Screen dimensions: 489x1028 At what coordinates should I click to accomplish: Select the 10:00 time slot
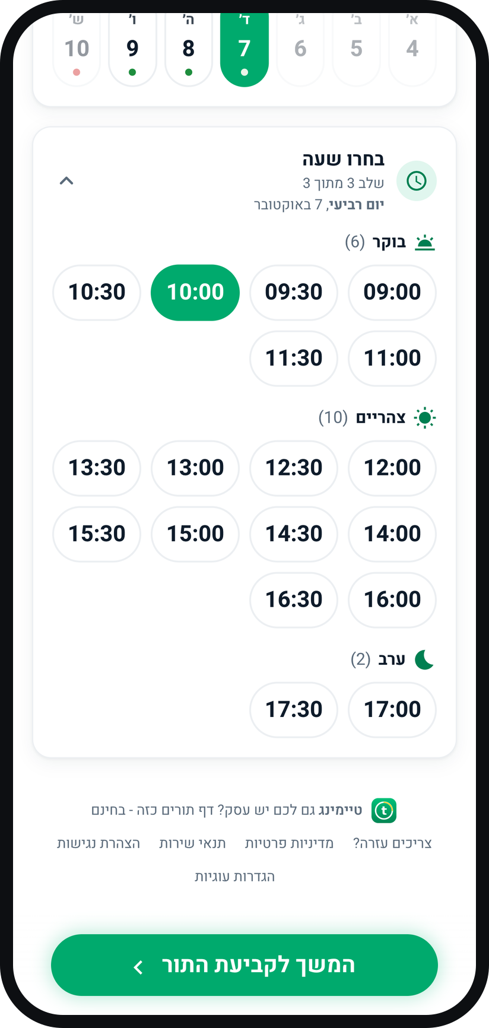tap(195, 293)
